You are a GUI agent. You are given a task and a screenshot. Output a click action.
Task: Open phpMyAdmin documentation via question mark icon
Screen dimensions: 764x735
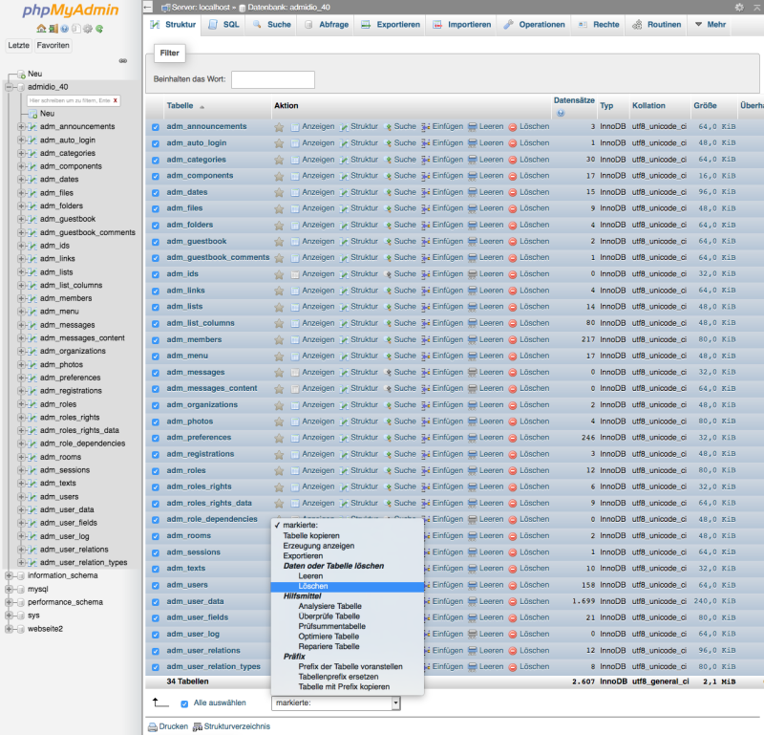[64, 28]
